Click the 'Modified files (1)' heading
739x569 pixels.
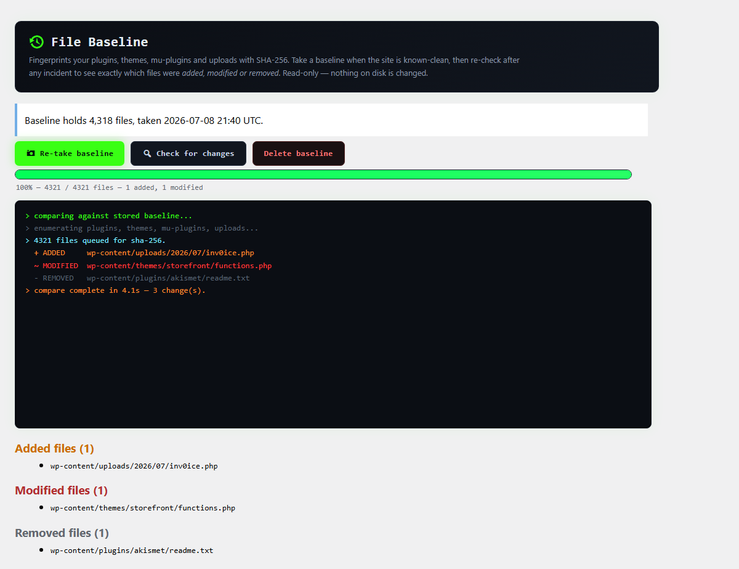(61, 490)
